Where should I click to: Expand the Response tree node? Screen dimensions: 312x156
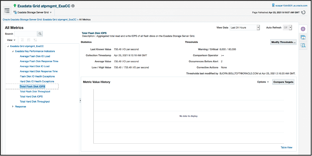click(13, 107)
